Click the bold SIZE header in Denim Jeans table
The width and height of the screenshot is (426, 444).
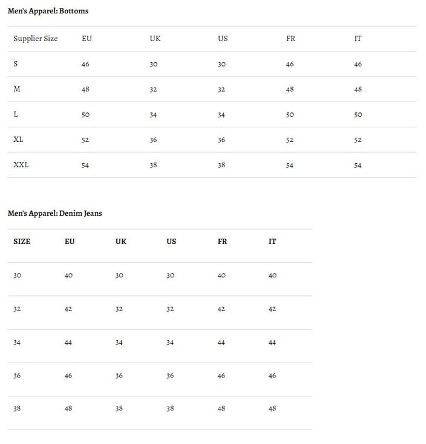22,242
